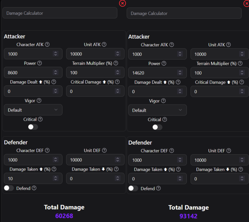Screen dimensions: 249x222
Task: Click the left Attacker heading
Action: 14,36
